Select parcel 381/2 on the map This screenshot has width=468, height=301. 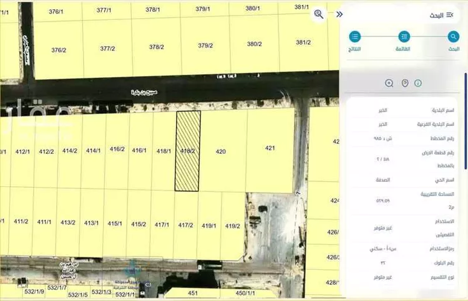303,42
